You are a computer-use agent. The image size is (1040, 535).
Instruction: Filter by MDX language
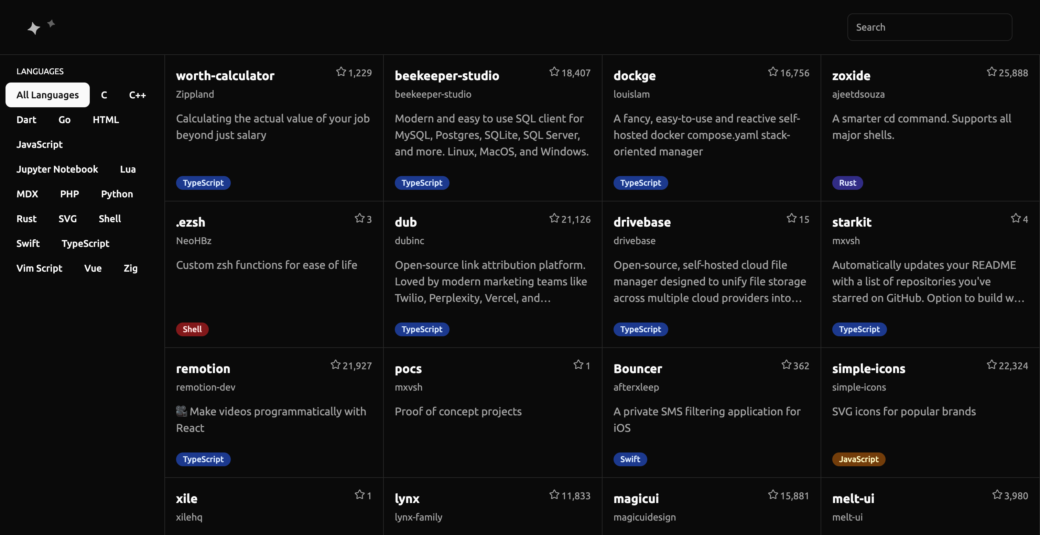pos(28,194)
